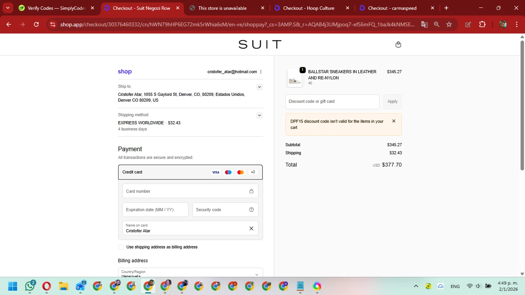
Task: Open Outlook from the taskbar
Action: click(x=80, y=286)
